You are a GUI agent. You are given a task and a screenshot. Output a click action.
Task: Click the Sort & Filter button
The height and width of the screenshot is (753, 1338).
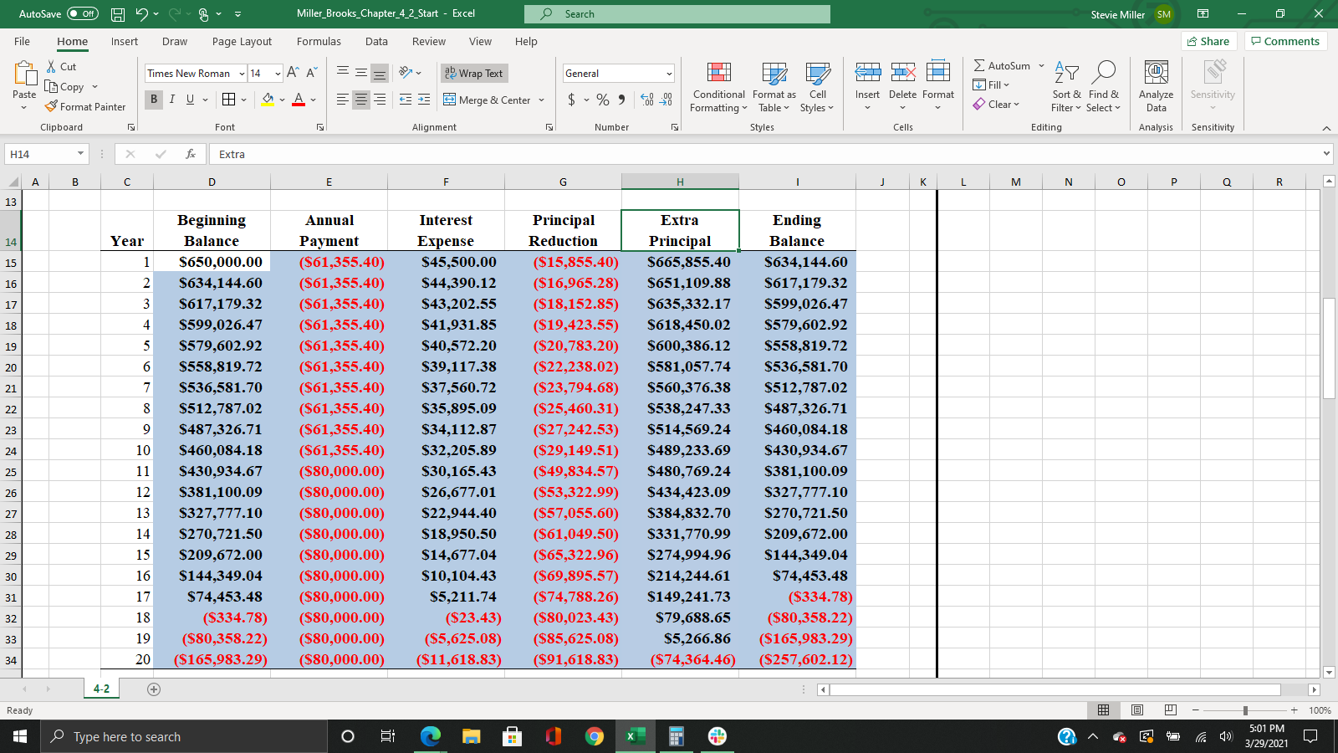[1066, 87]
